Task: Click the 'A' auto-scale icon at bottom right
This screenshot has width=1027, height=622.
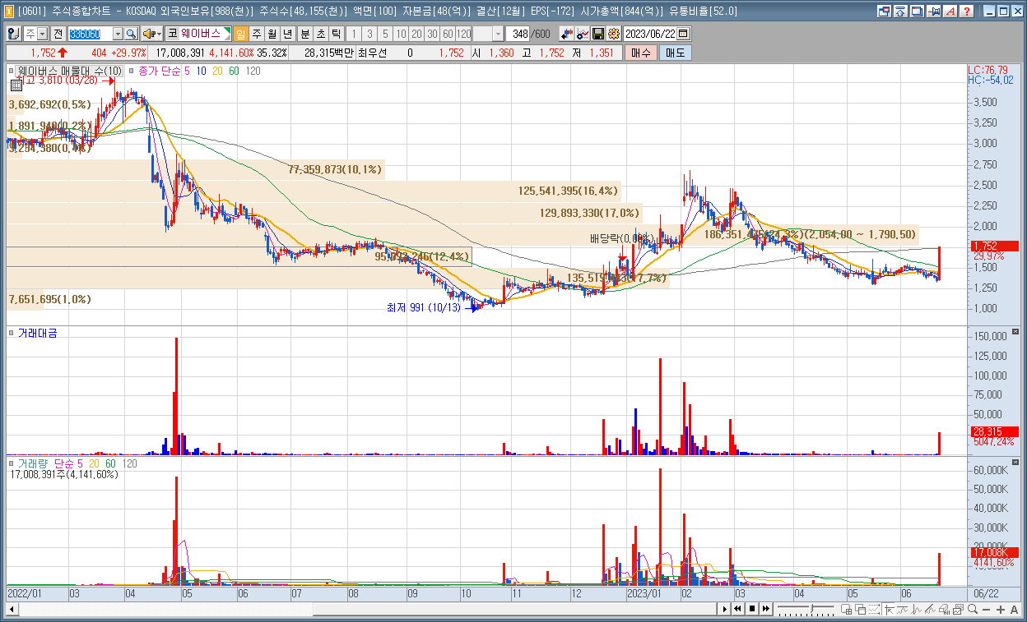Action: coord(1014,609)
